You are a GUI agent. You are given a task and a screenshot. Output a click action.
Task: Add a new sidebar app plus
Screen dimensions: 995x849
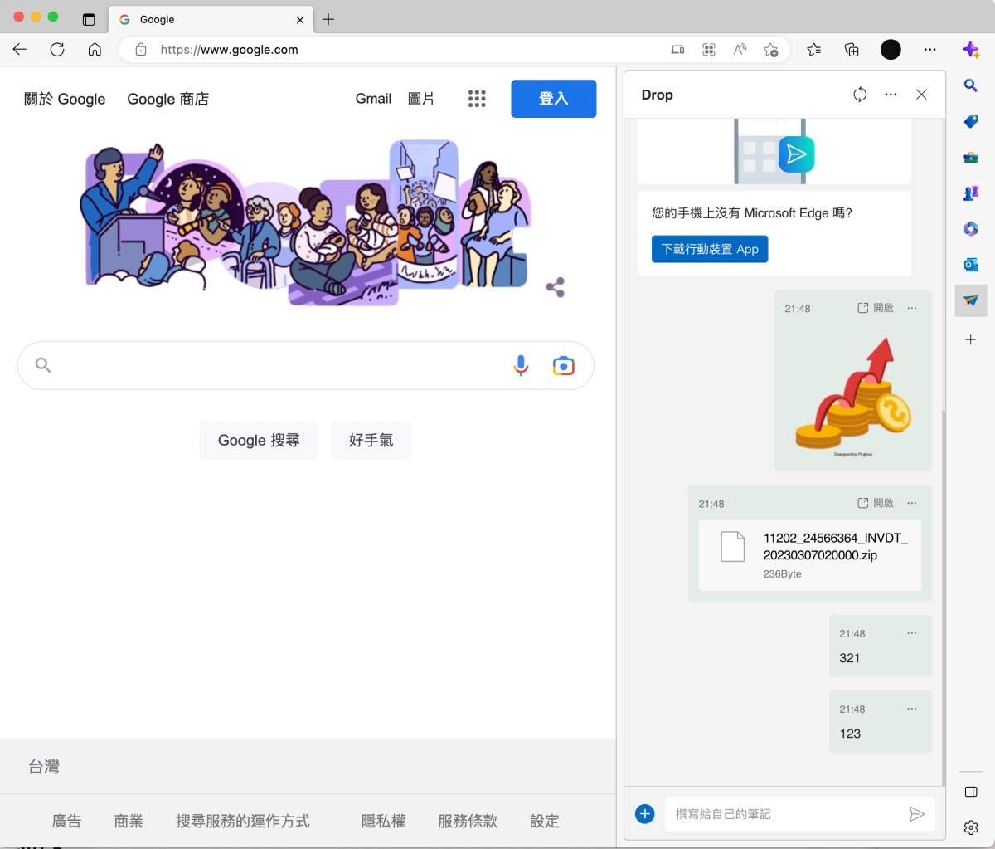tap(971, 339)
